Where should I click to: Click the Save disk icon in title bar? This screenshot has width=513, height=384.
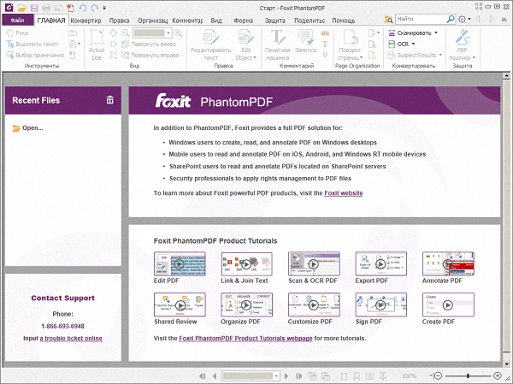tap(33, 7)
